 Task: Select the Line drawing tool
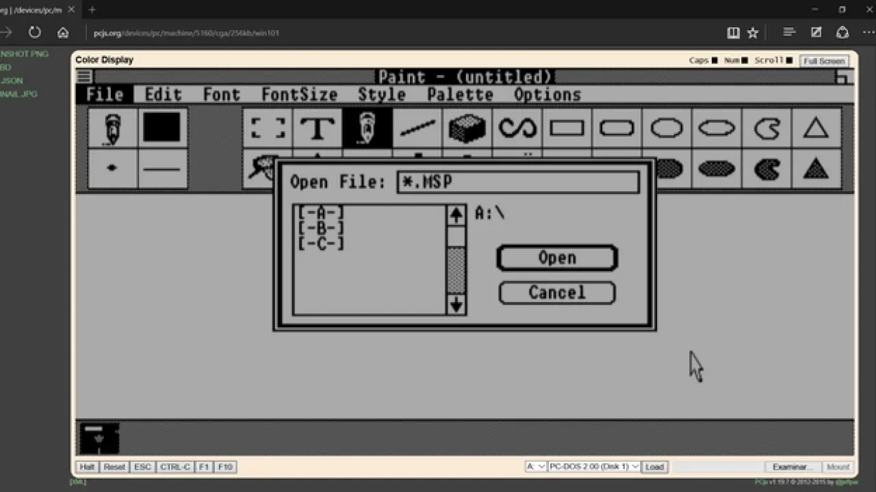(x=417, y=128)
